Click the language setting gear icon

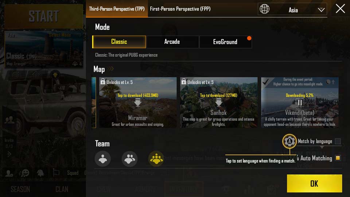pyautogui.click(x=289, y=141)
